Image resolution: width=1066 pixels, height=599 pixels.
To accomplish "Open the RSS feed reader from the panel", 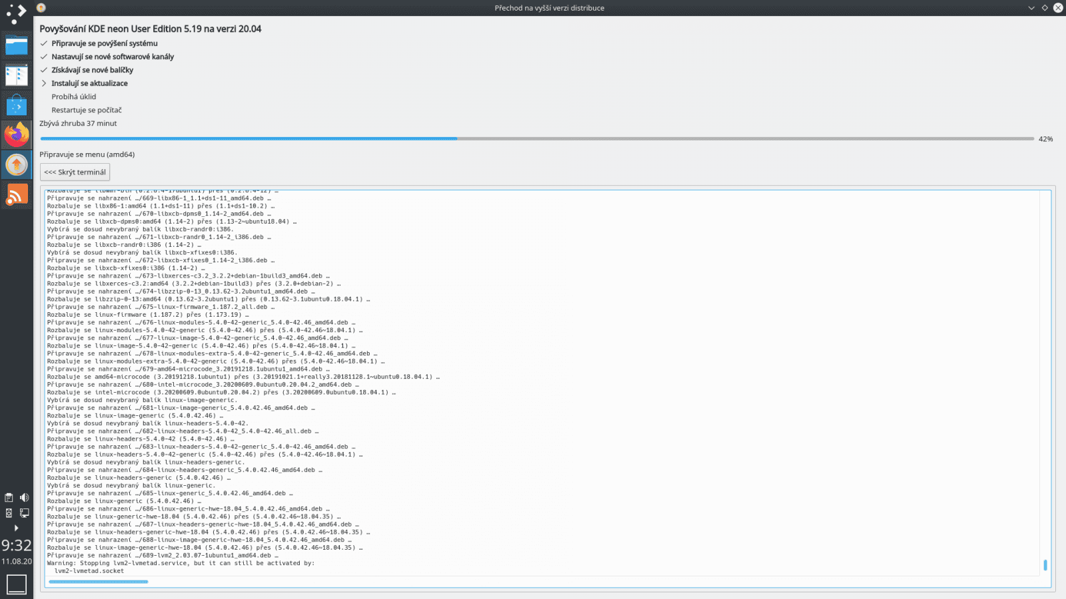I will pos(16,193).
